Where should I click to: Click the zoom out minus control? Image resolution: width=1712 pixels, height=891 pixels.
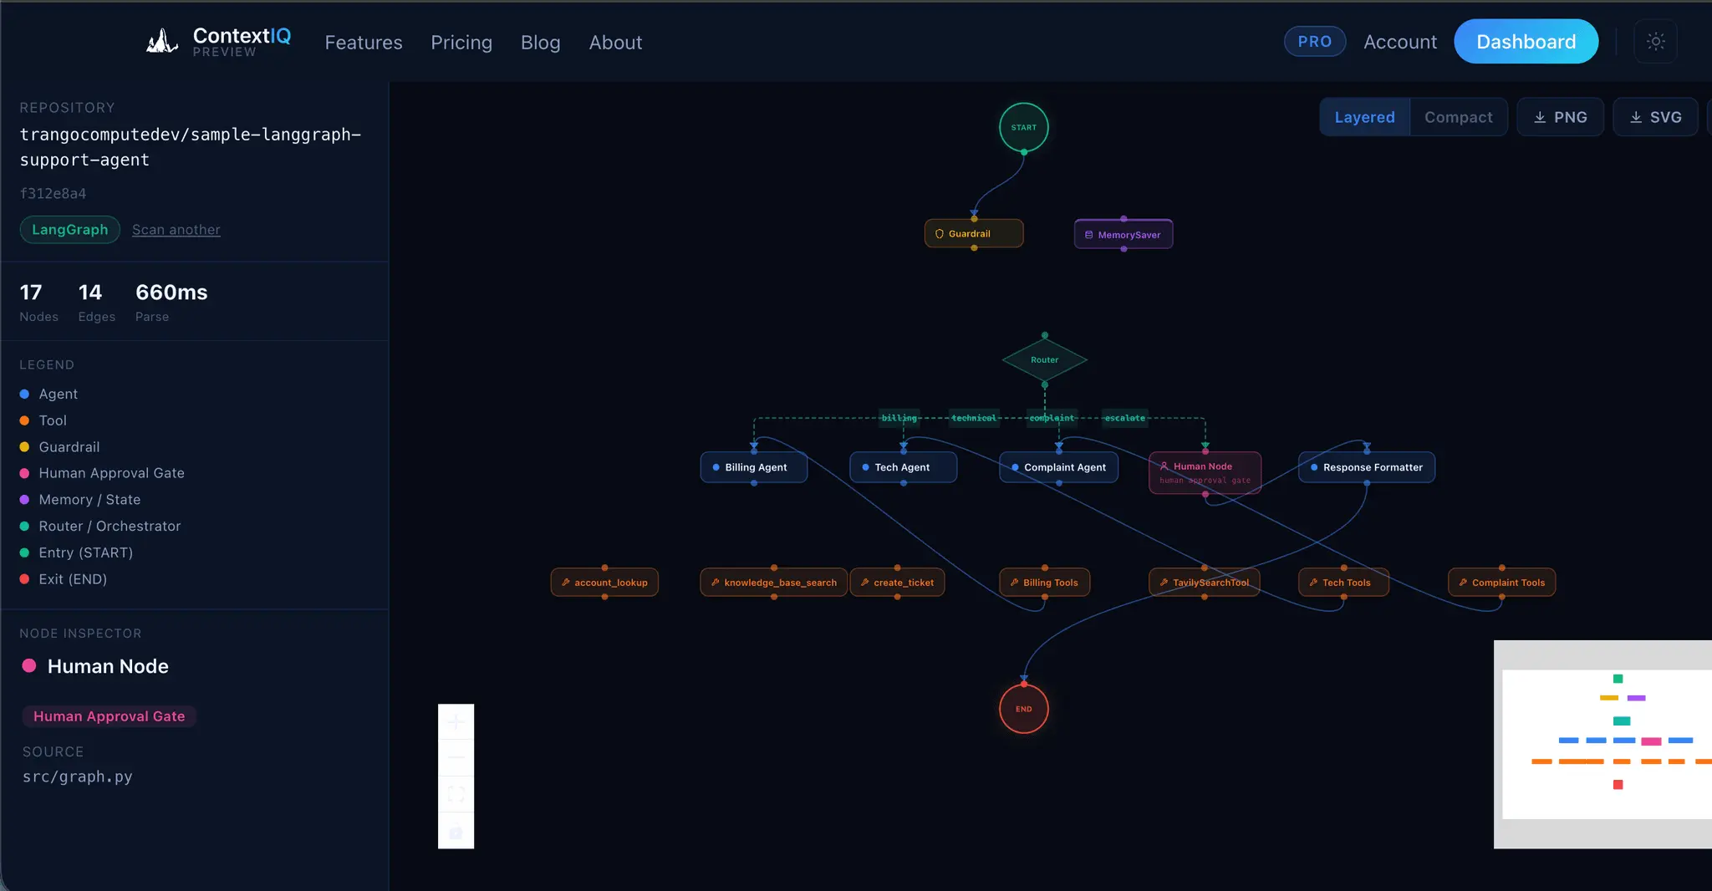pyautogui.click(x=456, y=757)
